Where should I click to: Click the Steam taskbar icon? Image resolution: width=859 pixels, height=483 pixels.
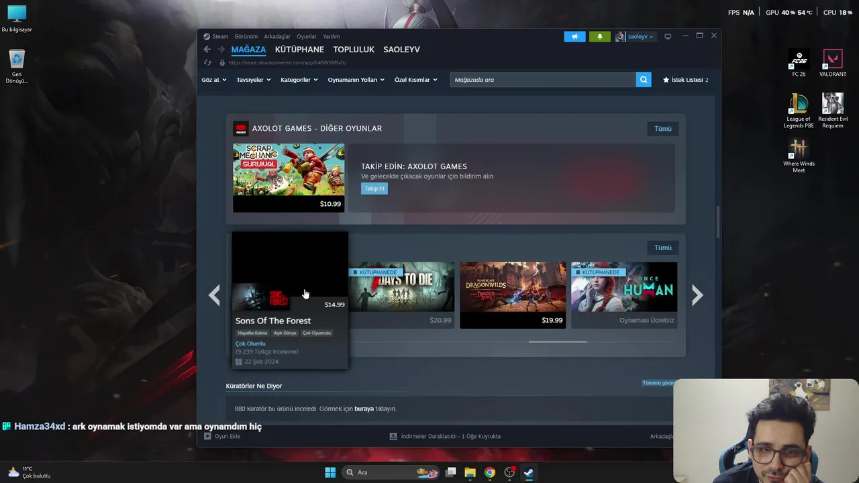coord(529,472)
